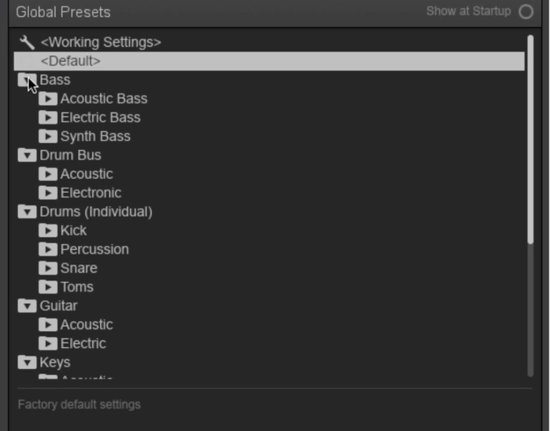Viewport: 550px width, 431px height.
Task: Select the Working Settings wrench icon
Action: 27,42
